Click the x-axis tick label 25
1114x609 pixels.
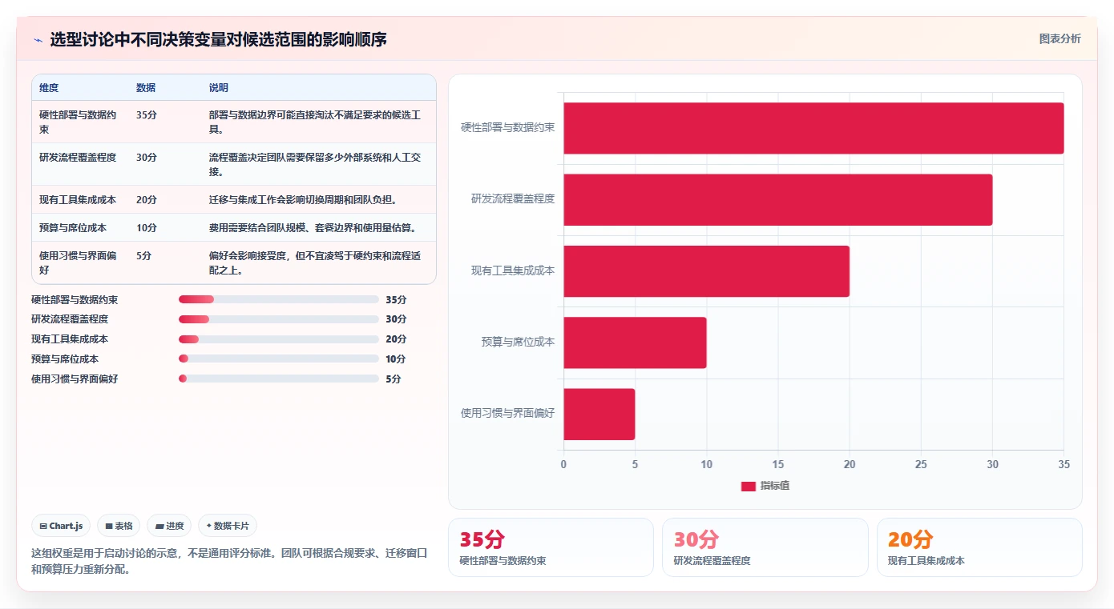tap(921, 464)
